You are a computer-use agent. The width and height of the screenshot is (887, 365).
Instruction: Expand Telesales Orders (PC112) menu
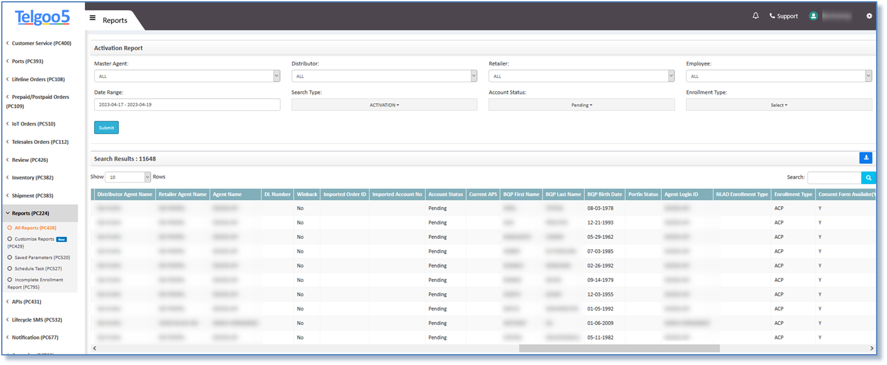(x=37, y=142)
